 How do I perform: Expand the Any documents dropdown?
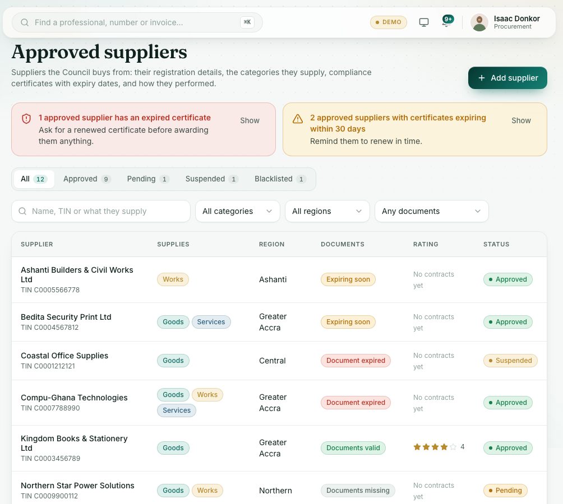(431, 211)
